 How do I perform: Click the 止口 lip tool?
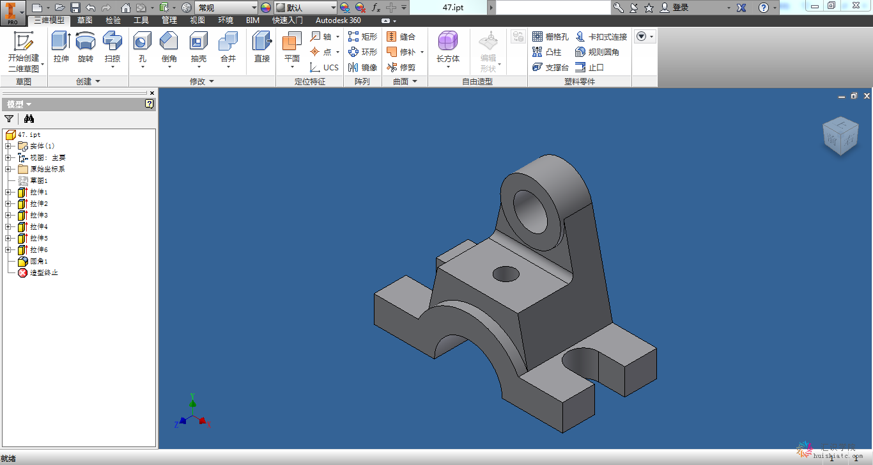[589, 67]
